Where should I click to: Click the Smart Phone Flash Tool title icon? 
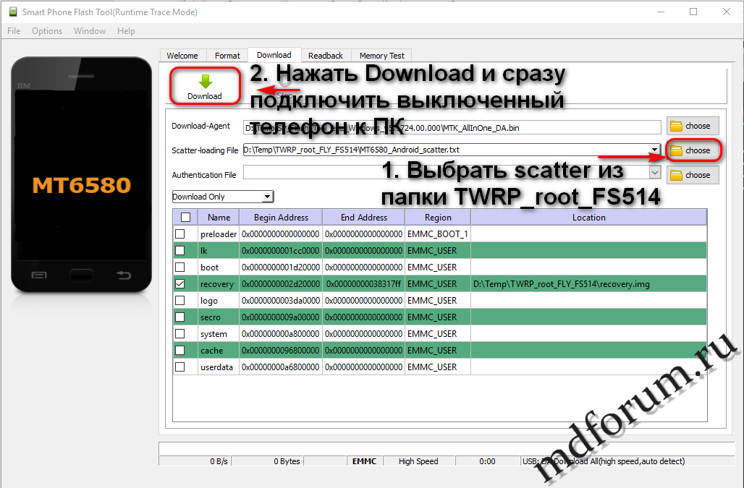point(12,12)
